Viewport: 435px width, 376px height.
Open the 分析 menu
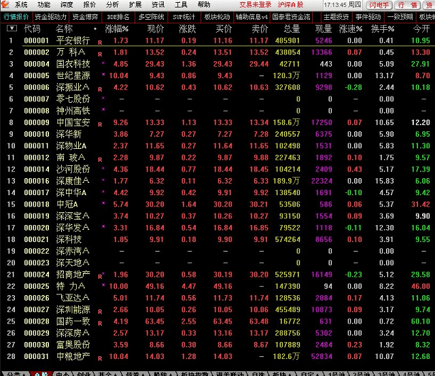pos(112,5)
